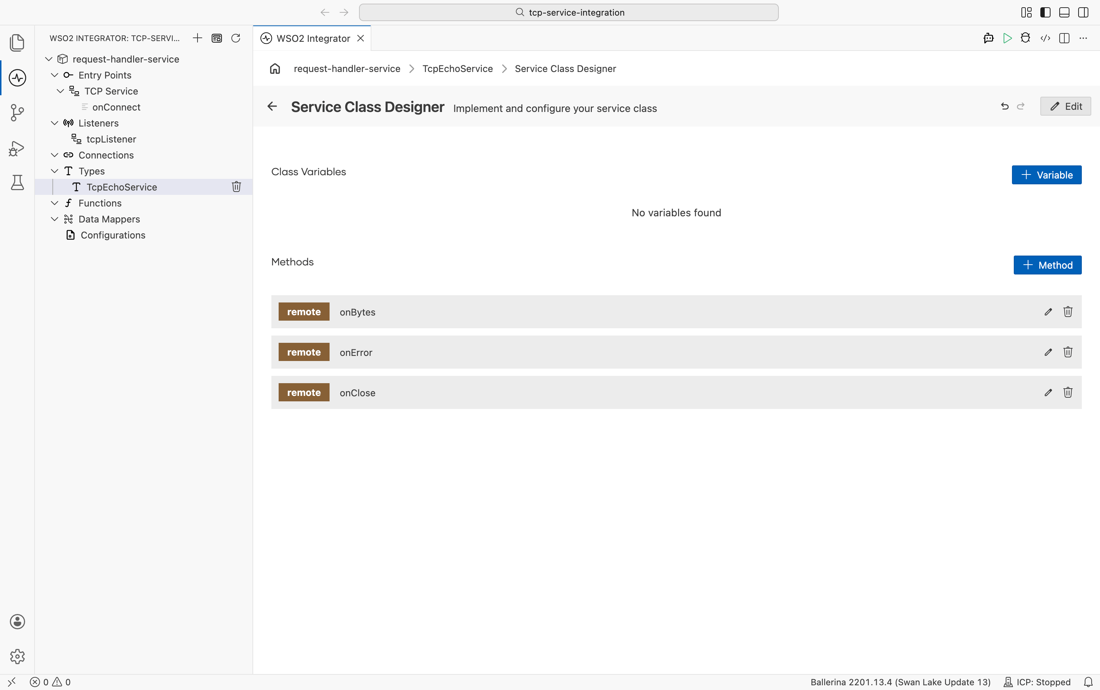Select tcpListener in the tree

point(111,139)
